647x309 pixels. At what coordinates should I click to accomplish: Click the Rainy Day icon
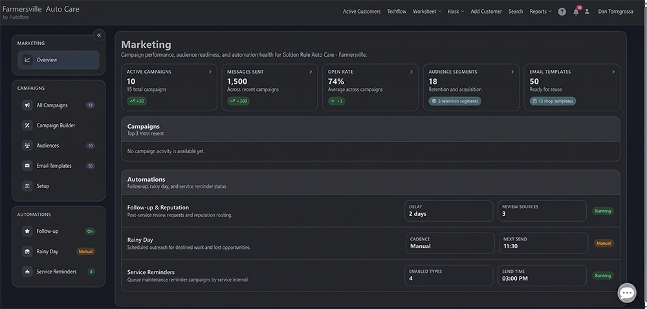pos(27,251)
